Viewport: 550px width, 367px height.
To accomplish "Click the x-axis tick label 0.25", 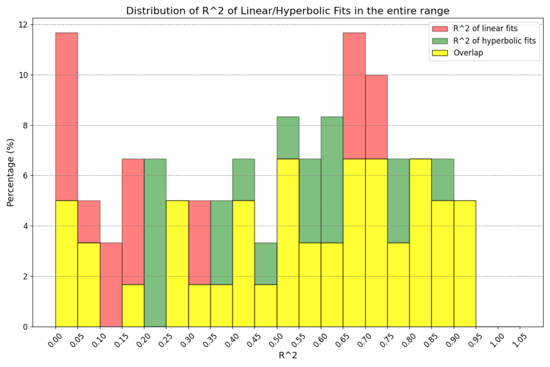I will 165,340.
